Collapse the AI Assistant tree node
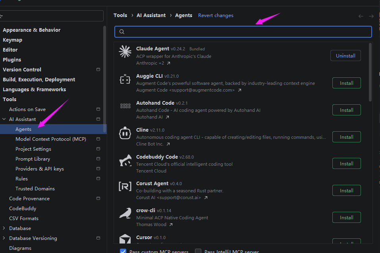The height and width of the screenshot is (253, 380). (x=4, y=119)
